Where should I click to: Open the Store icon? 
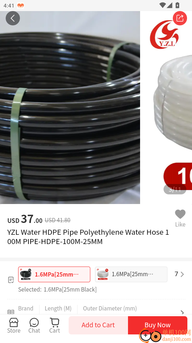tap(14, 325)
